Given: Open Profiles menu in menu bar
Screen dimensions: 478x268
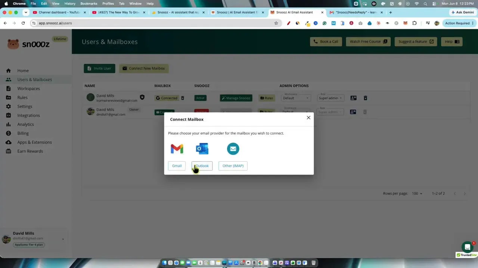Looking at the screenshot, I should click(108, 3).
